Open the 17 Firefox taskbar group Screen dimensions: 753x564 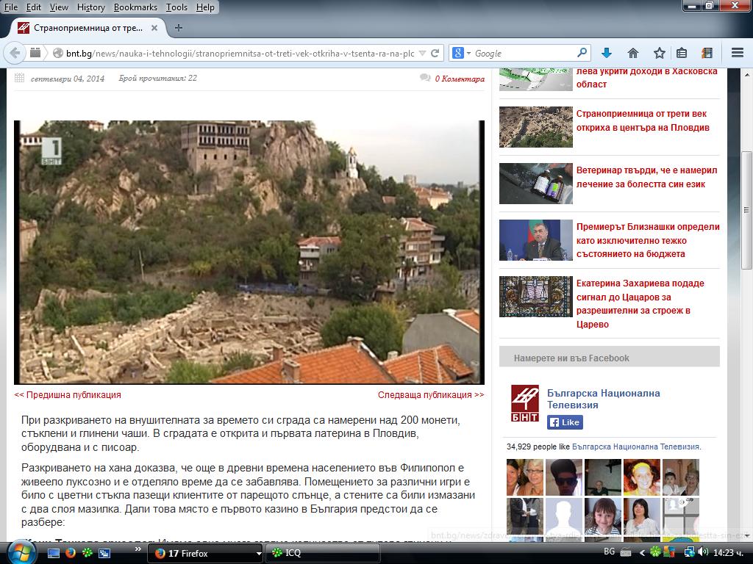click(x=204, y=553)
